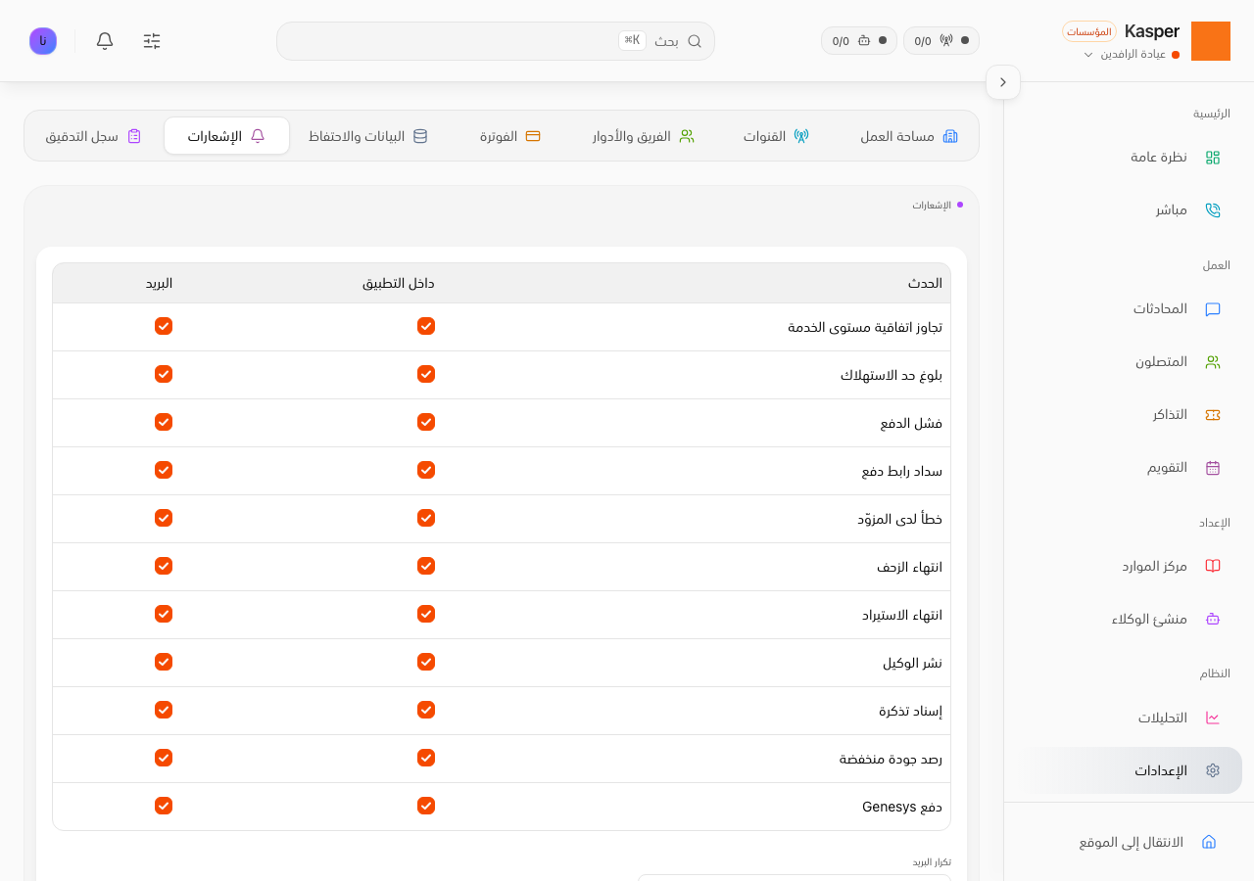
Task: Click the المتصلون callers icon
Action: click(1213, 362)
